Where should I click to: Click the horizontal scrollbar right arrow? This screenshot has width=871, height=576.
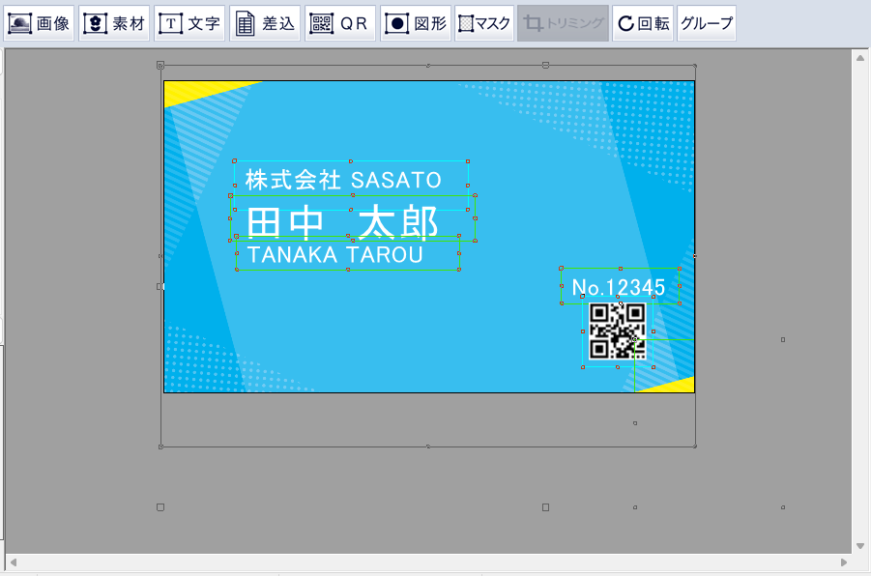click(844, 562)
